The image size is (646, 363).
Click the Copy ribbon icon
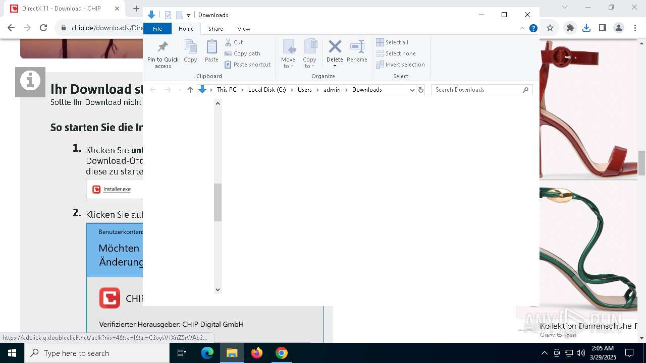(190, 51)
